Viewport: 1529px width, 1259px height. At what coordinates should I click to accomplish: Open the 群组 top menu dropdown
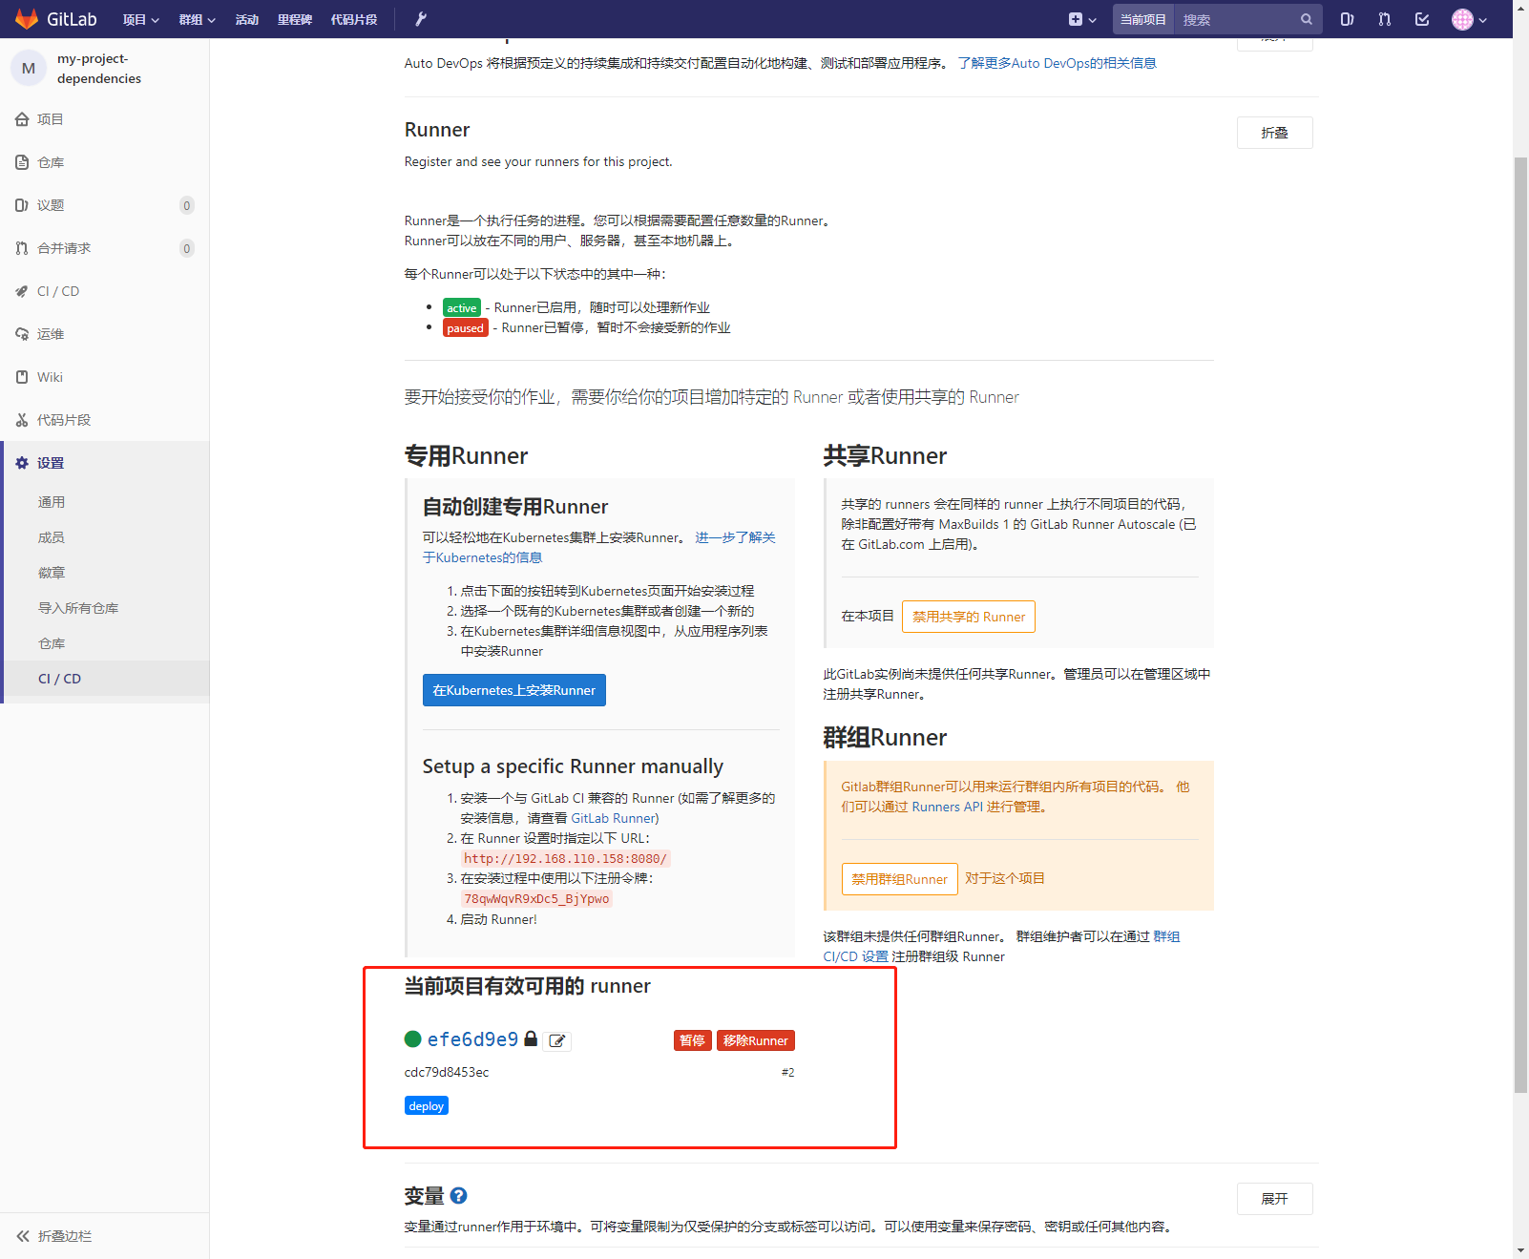click(x=198, y=19)
